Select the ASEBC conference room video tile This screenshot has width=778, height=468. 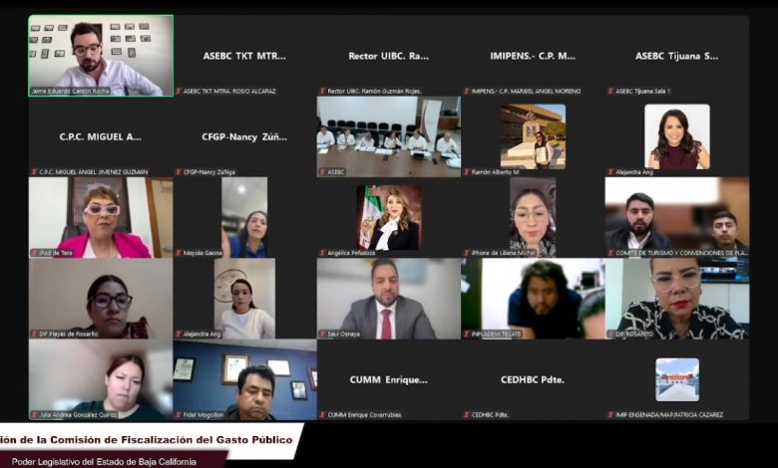pos(389,136)
